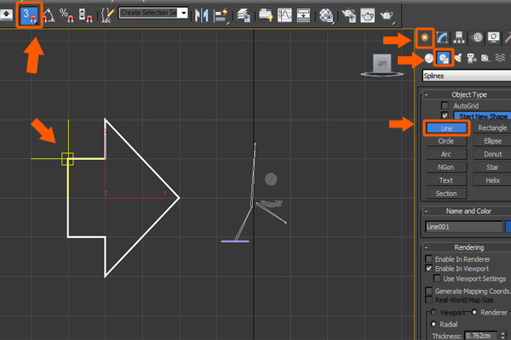Click the Render Production teapot icon
The height and width of the screenshot is (340, 511).
[387, 15]
